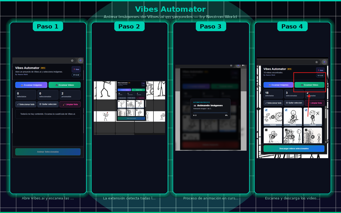Click Limpiar lista in Paso 4
This screenshot has width=341, height=213.
[x=315, y=103]
